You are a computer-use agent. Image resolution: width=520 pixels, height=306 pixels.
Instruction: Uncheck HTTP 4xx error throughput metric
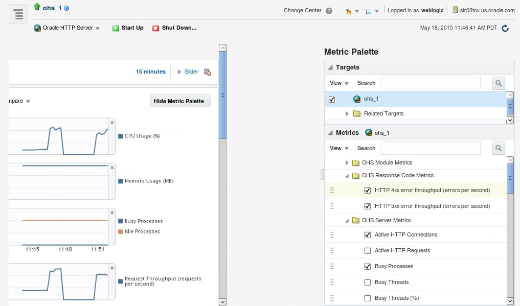click(x=368, y=191)
